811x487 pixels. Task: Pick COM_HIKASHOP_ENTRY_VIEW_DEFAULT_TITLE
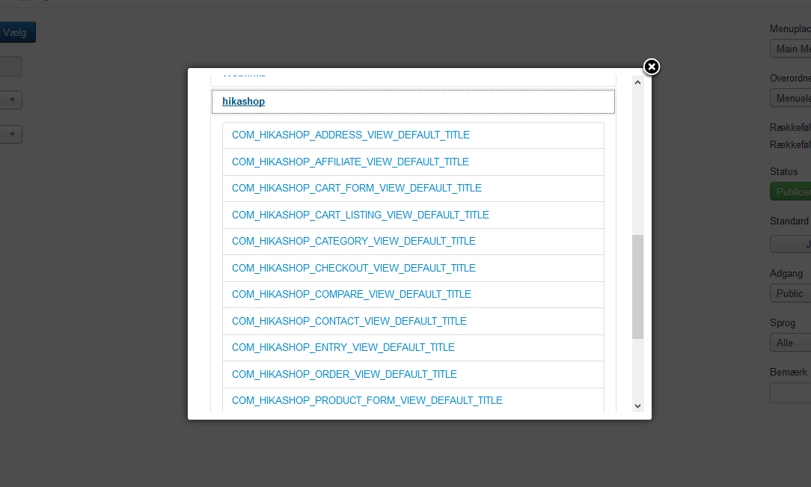pos(343,347)
